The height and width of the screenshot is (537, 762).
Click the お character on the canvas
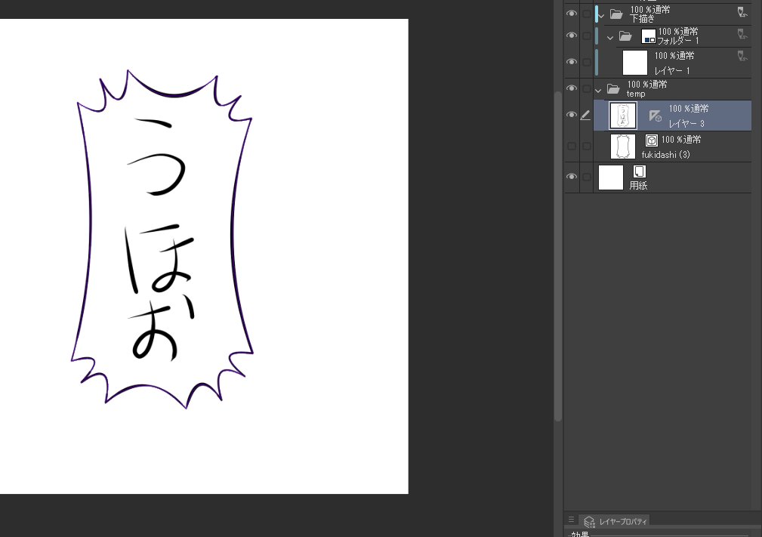pyautogui.click(x=162, y=328)
